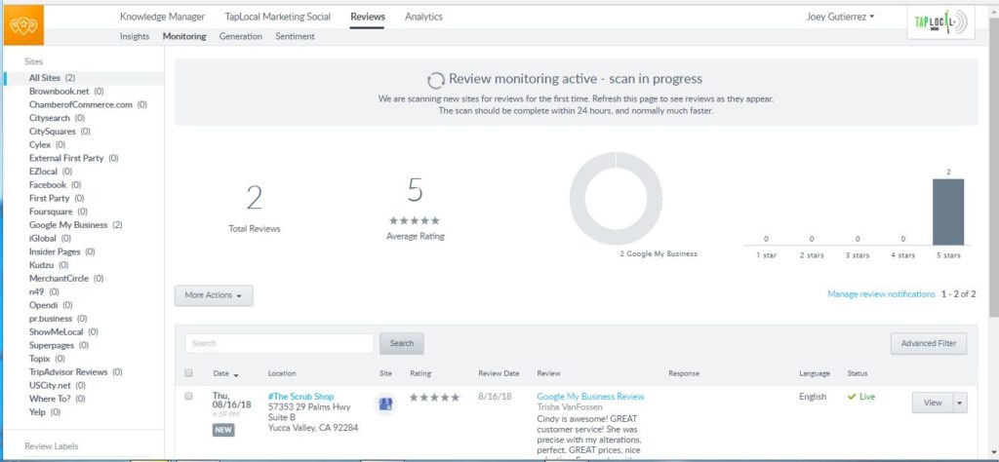Sort by the Date column header
999x462 pixels.
coord(225,373)
